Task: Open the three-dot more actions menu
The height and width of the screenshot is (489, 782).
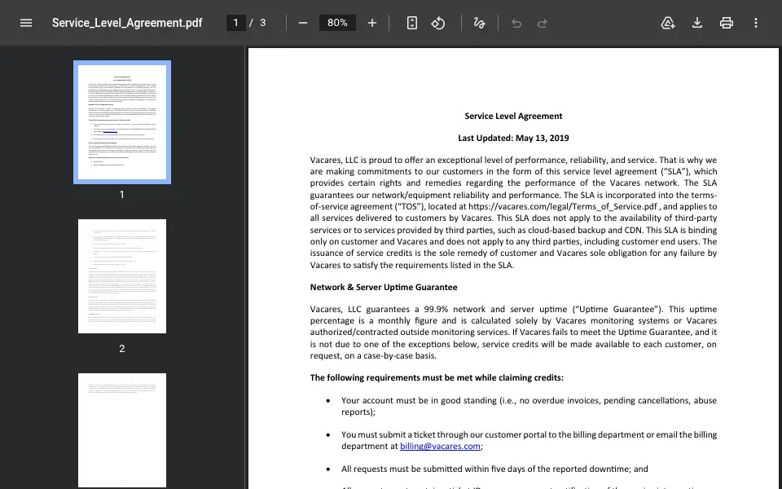Action: 756,23
